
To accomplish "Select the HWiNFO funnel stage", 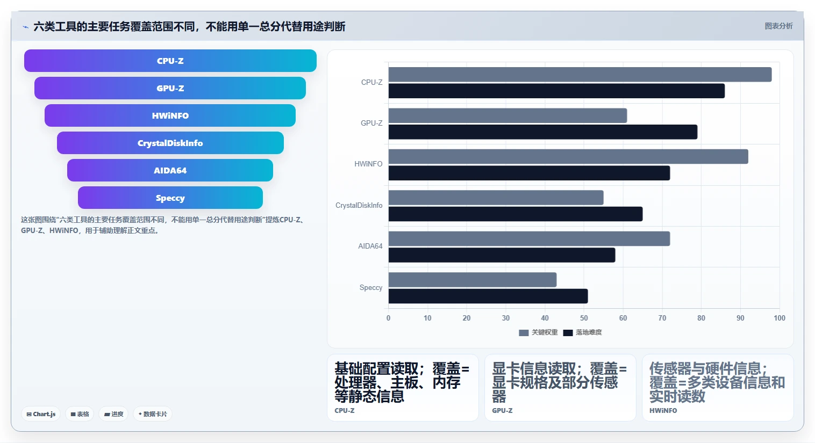I will pyautogui.click(x=170, y=115).
